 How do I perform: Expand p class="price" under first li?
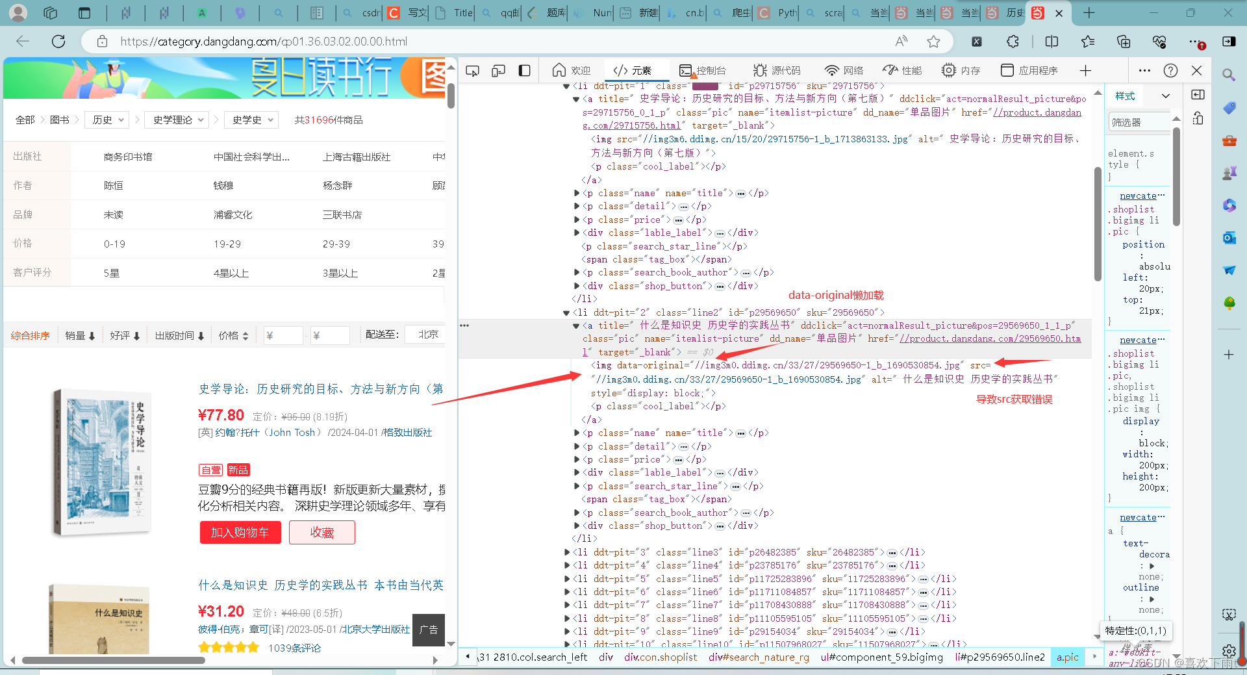(577, 220)
